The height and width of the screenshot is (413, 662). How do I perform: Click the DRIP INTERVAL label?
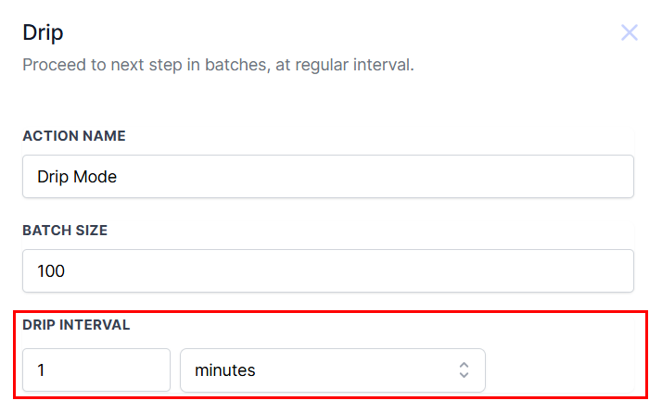pyautogui.click(x=76, y=325)
